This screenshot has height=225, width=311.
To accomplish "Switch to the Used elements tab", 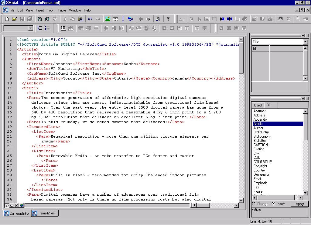I will pyautogui.click(x=258, y=105).
